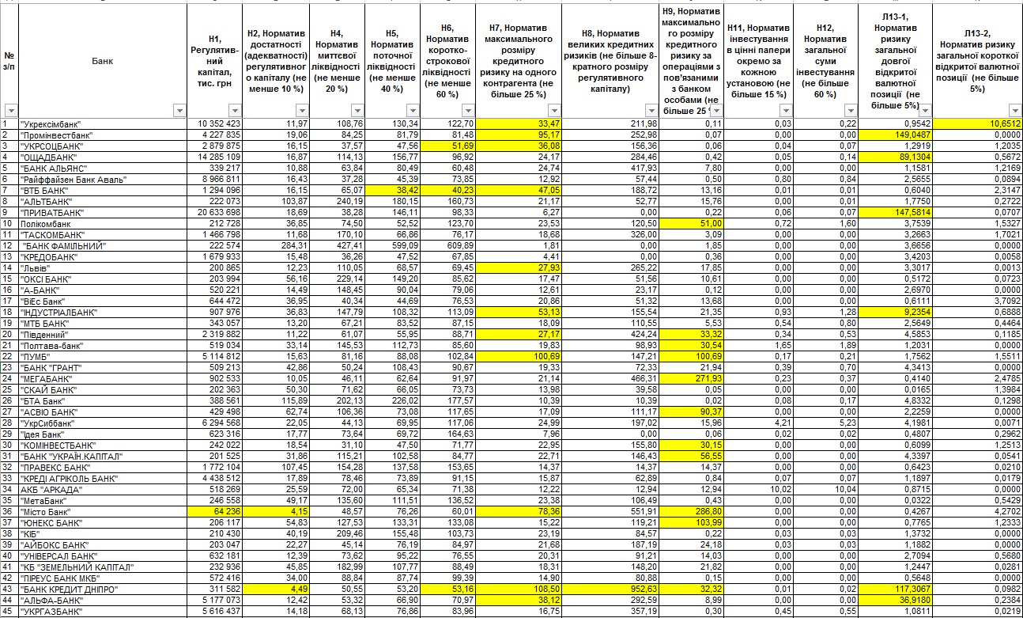Viewport: 1023px width, 618px height.
Task: Select highlighted cell 4,15 for Місто Банк
Action: [x=276, y=512]
